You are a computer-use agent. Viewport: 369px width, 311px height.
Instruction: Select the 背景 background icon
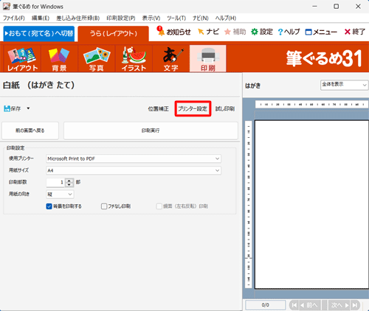coord(59,59)
